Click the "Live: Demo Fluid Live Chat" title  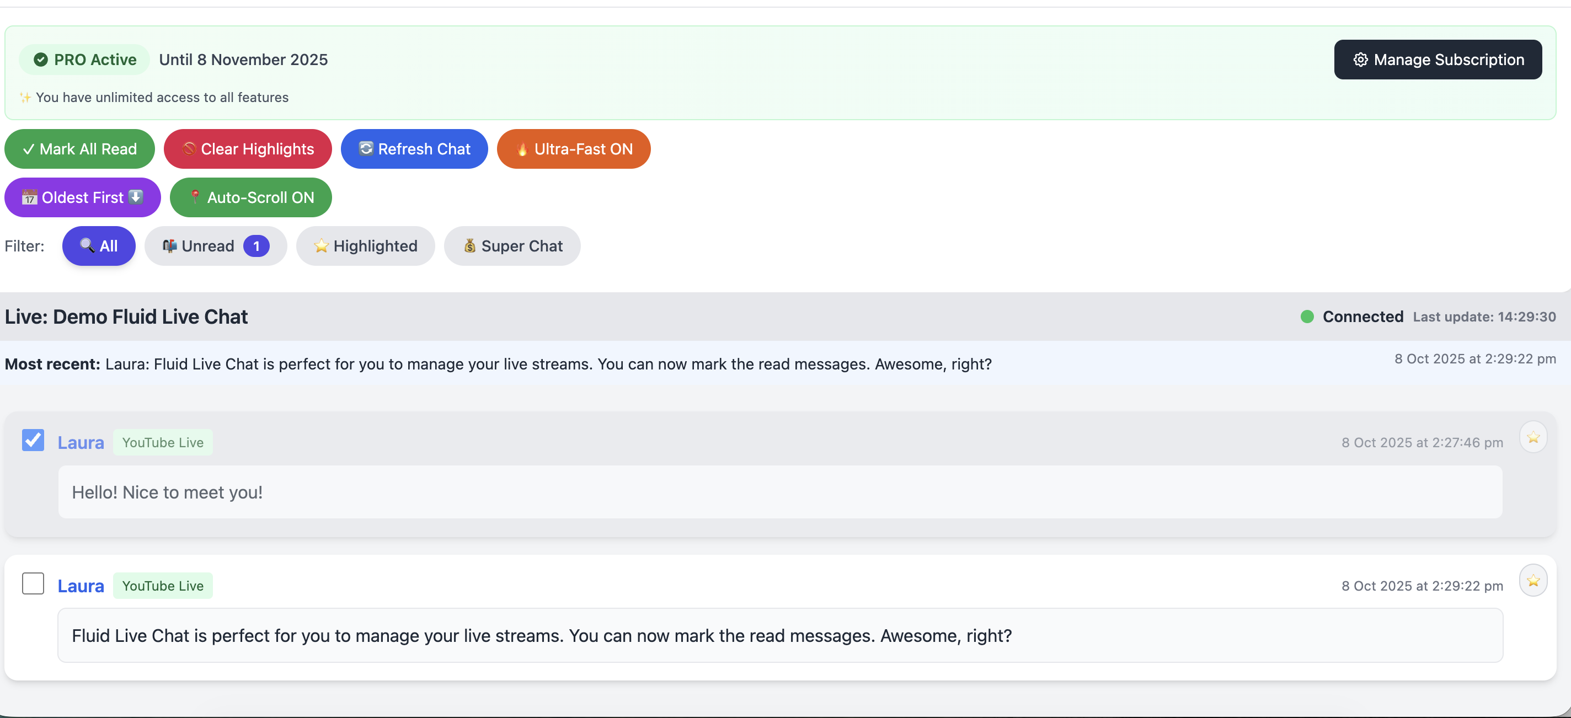click(x=126, y=317)
